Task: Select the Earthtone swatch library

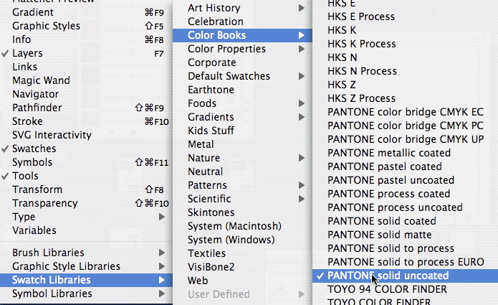Action: (x=242, y=90)
